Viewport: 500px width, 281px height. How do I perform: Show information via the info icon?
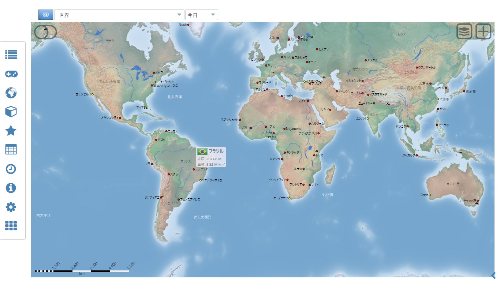(11, 188)
